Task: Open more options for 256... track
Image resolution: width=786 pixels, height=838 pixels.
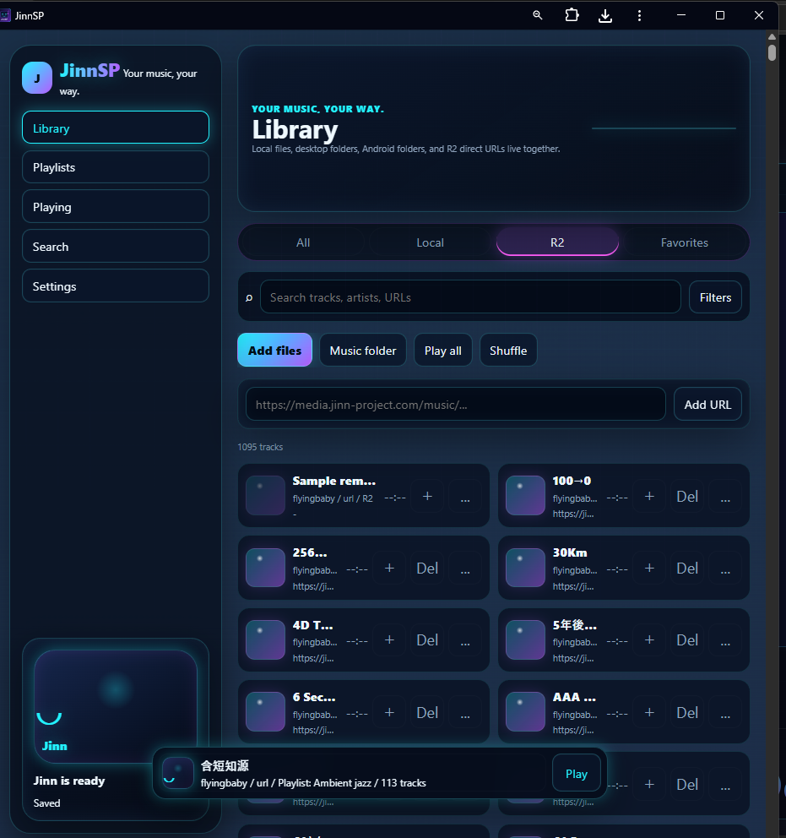Action: point(465,569)
